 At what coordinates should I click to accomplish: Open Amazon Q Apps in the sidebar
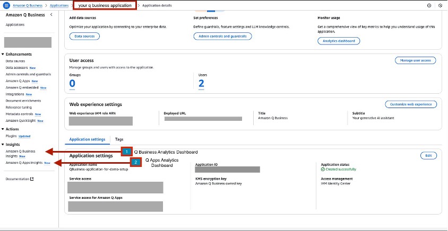click(x=18, y=81)
